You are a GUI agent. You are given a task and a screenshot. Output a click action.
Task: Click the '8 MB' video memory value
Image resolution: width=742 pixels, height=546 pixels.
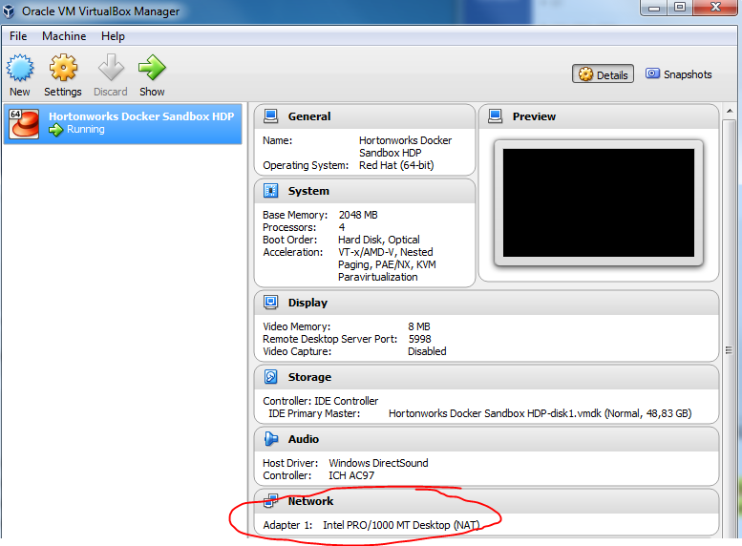point(419,326)
